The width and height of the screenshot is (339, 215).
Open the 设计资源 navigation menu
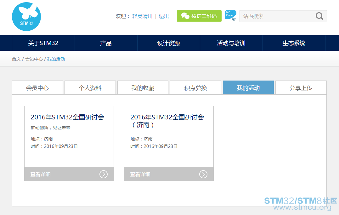click(169, 43)
